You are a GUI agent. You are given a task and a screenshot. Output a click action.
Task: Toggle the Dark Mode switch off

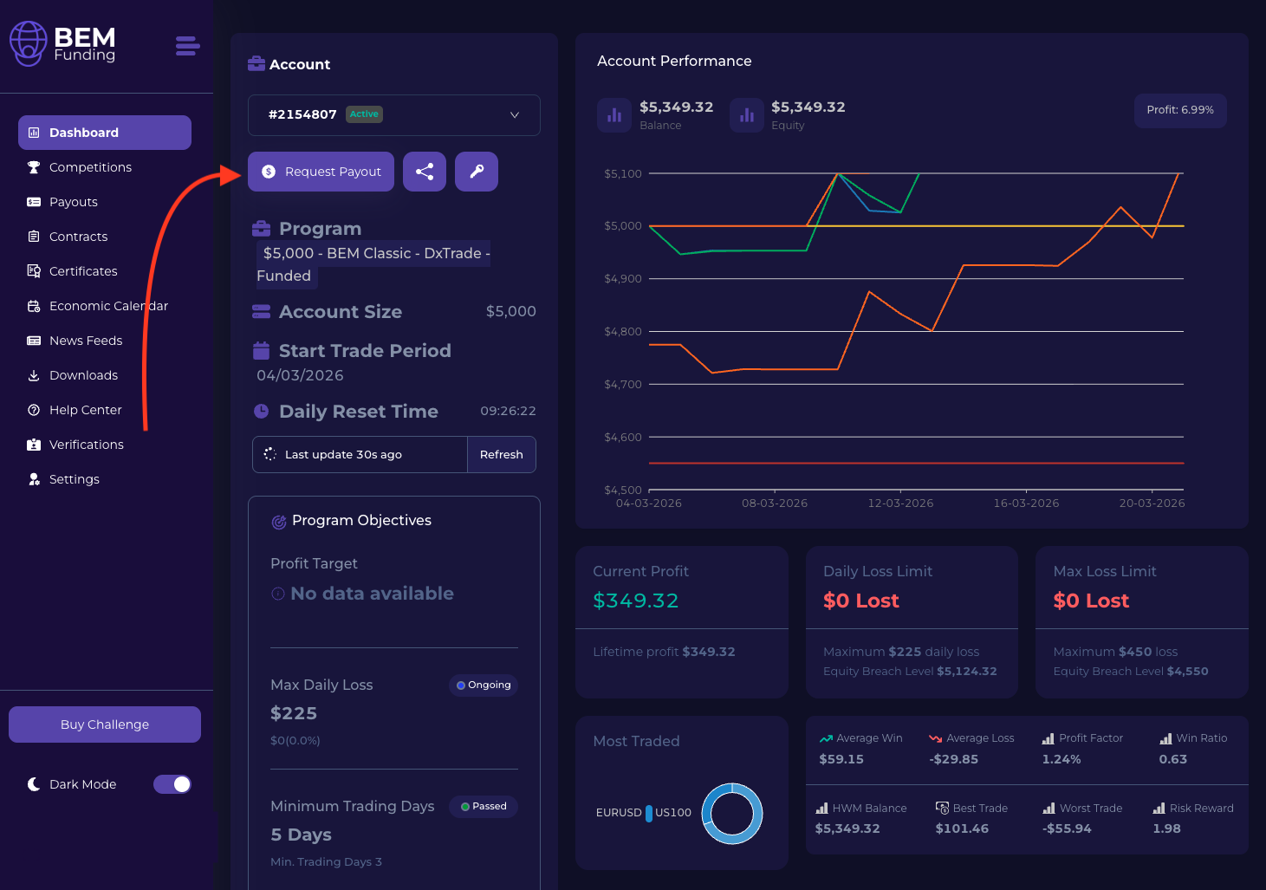coord(172,784)
